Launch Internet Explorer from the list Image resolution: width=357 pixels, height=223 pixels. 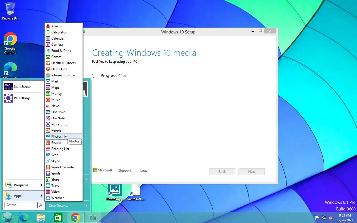(x=64, y=75)
